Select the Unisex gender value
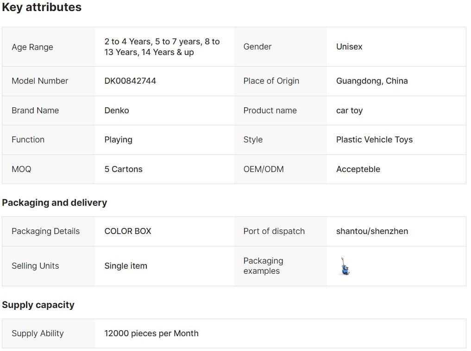471x351 pixels. [x=349, y=47]
